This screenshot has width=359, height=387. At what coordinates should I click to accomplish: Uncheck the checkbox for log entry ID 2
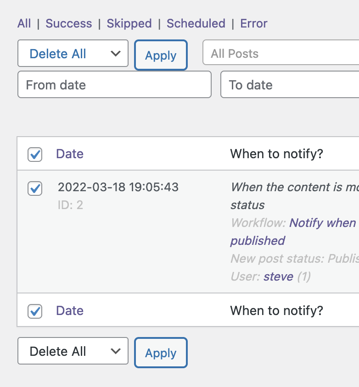click(35, 188)
